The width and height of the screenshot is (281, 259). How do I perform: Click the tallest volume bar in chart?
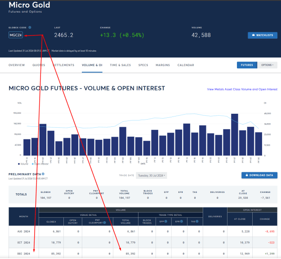coord(235,134)
